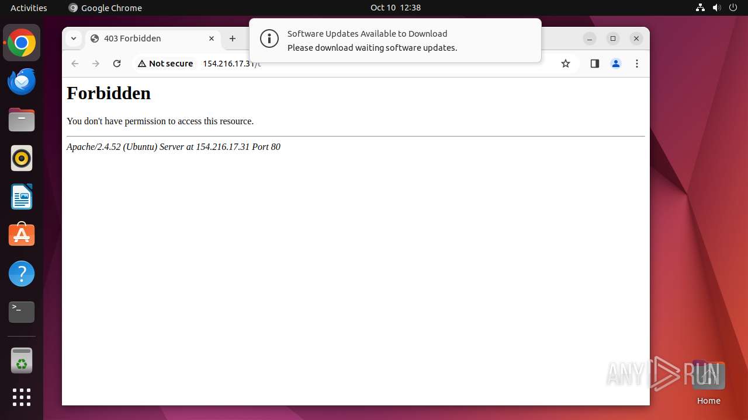Launch Thunderbird Mail from the dock
This screenshot has width=748, height=420.
pos(22,81)
